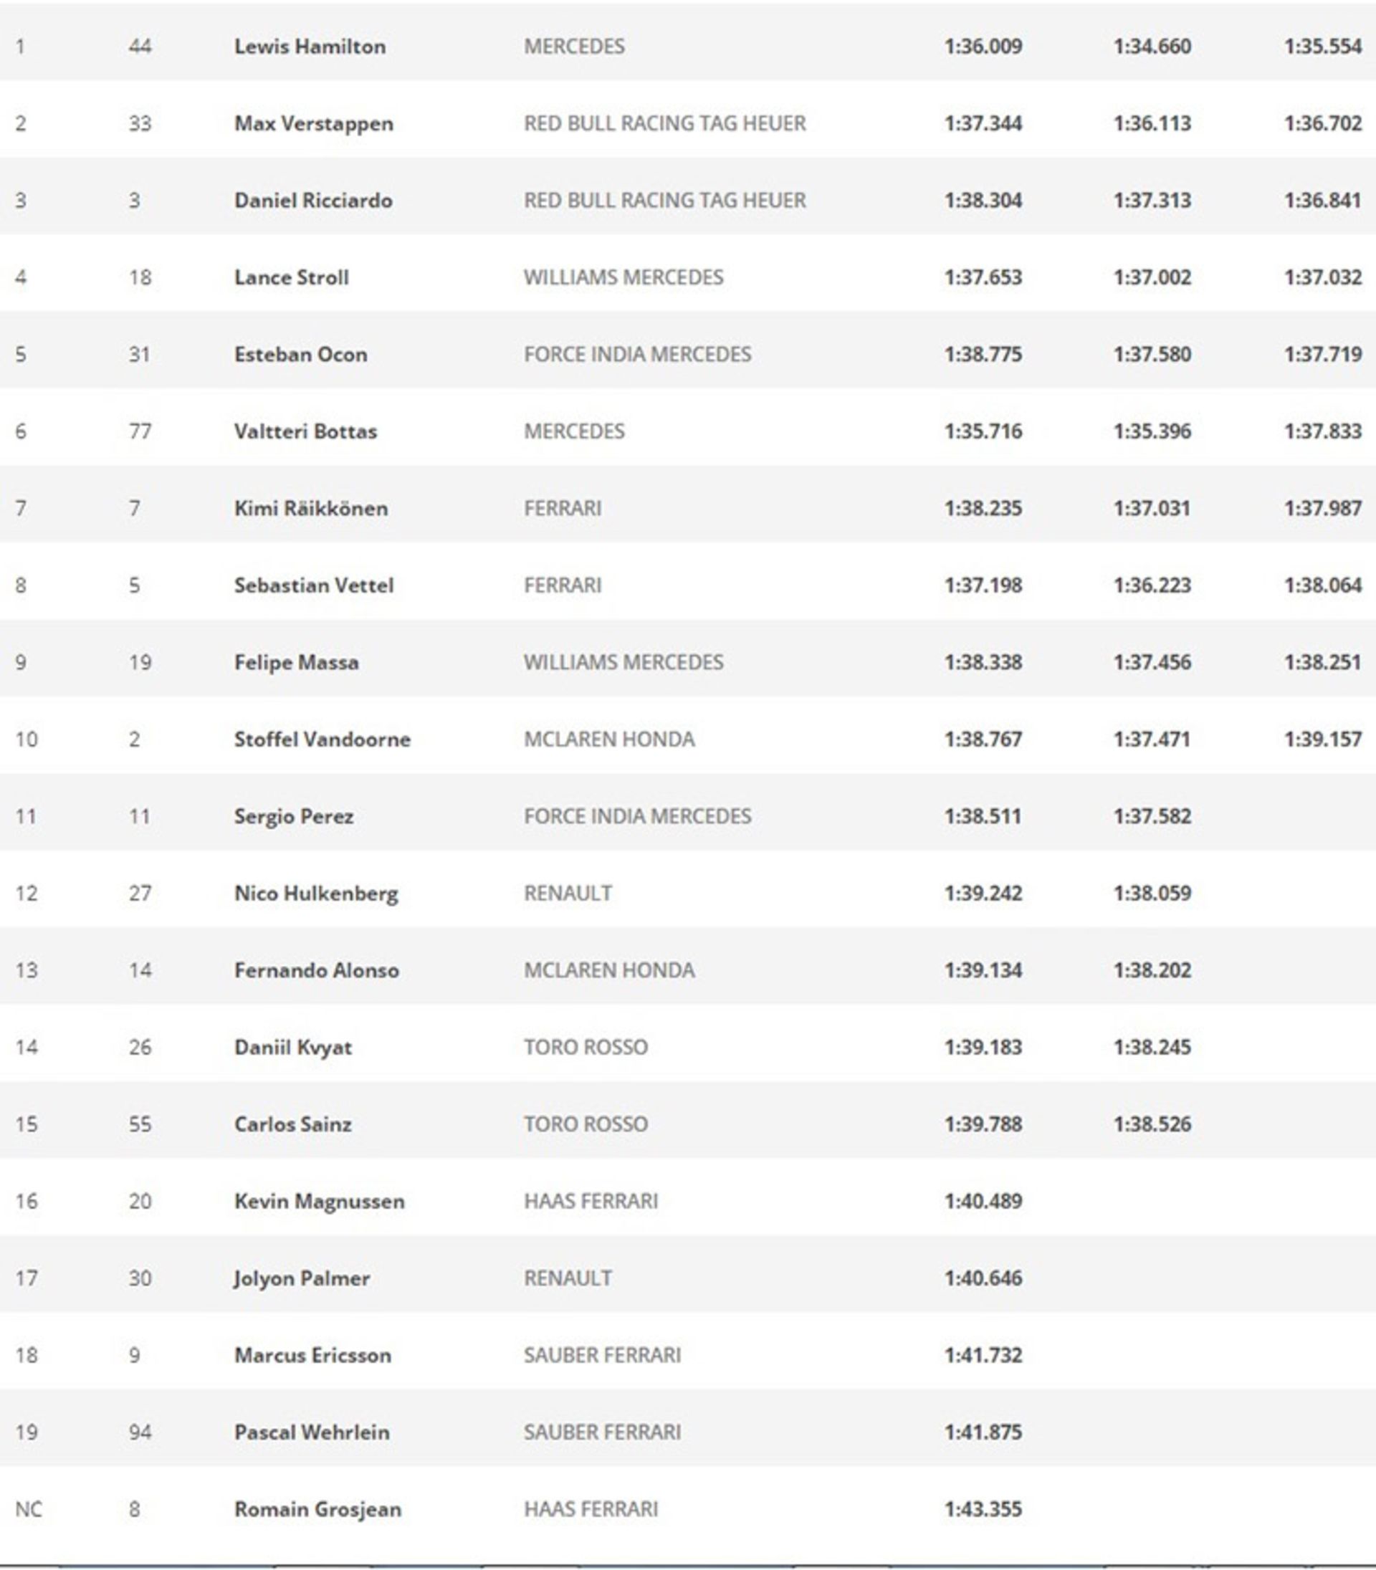Click Stoffel Vandoorne's name

[322, 739]
